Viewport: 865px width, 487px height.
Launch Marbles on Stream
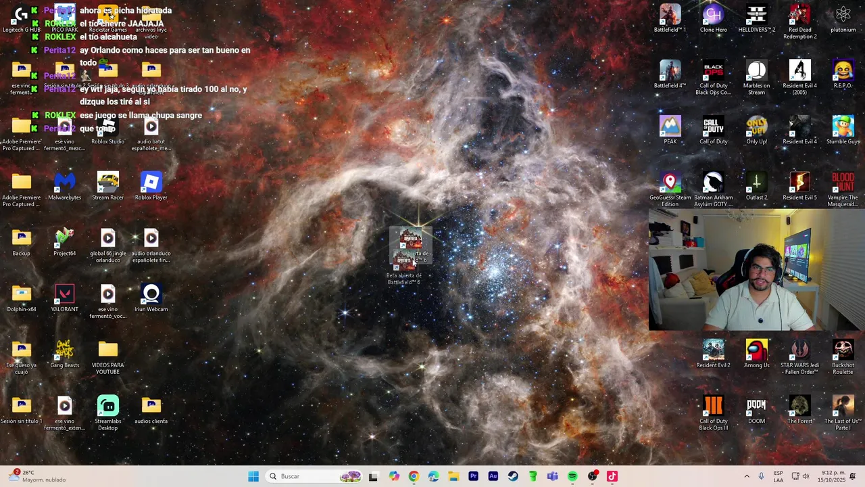tap(756, 78)
